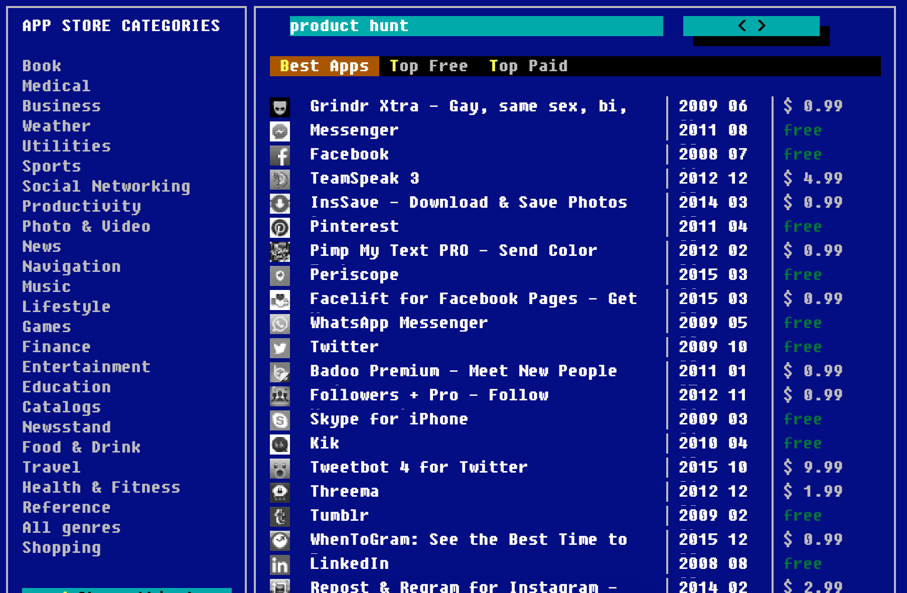Click the 2015 10 date on Tweetbot row
907x593 pixels.
click(x=713, y=468)
